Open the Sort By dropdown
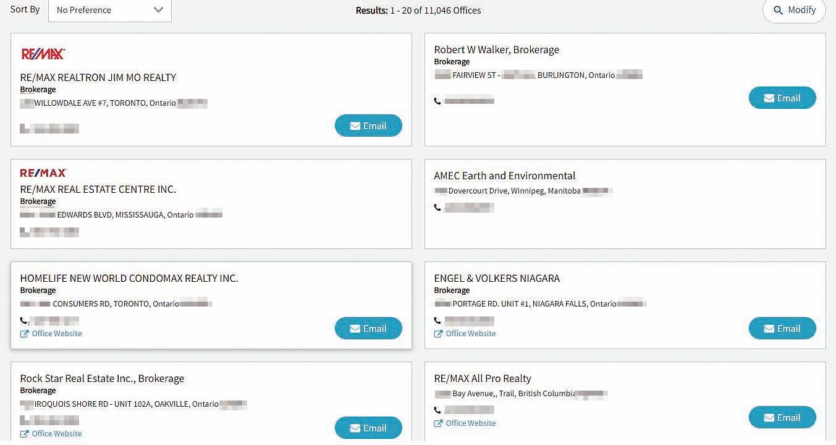 point(109,11)
